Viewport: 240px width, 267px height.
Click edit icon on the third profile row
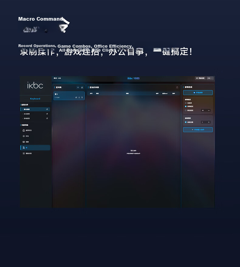point(47,118)
